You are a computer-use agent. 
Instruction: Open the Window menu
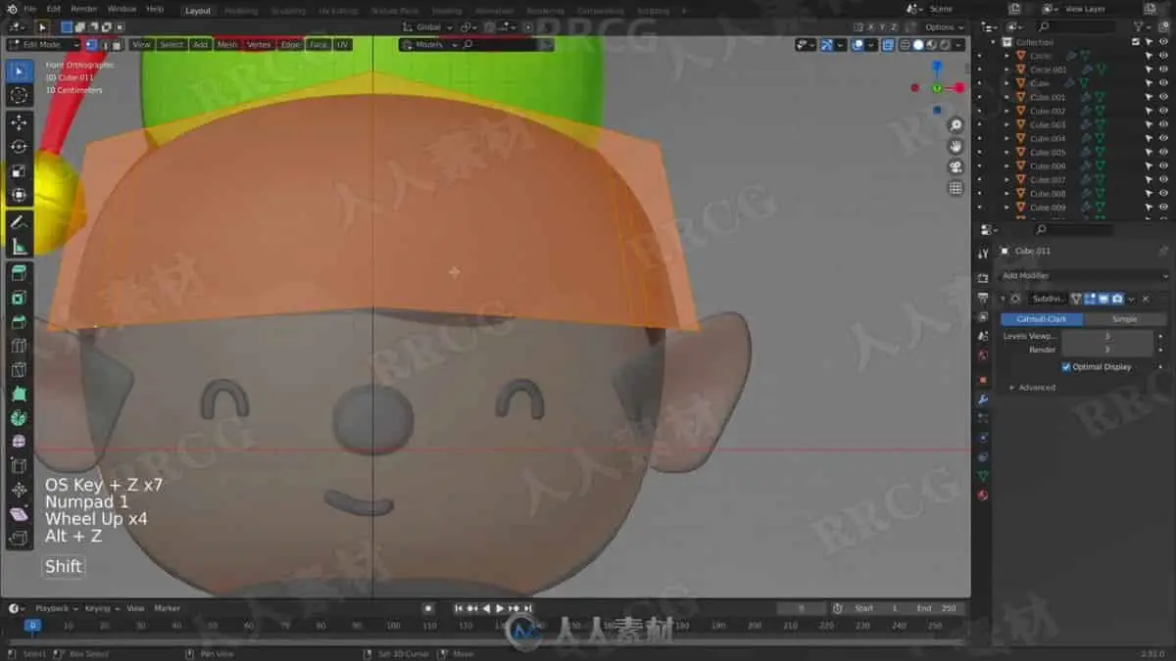(x=122, y=9)
